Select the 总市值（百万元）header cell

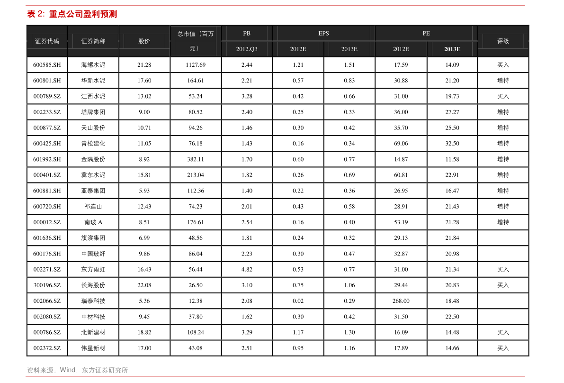195,41
